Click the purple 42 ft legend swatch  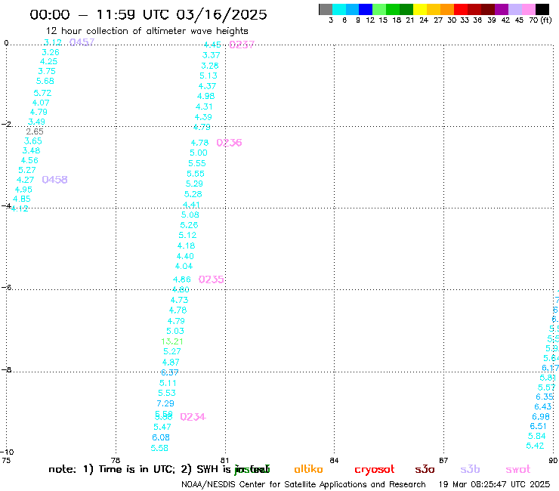click(502, 10)
